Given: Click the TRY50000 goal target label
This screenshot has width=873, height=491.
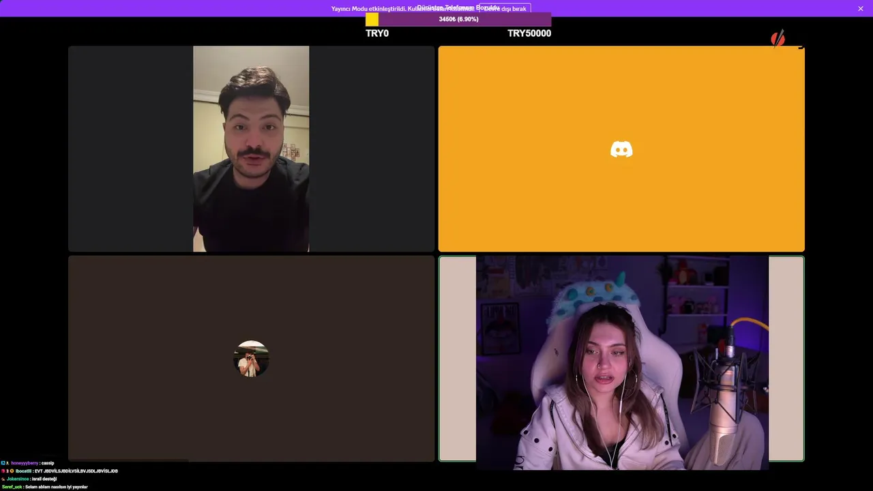Looking at the screenshot, I should pyautogui.click(x=529, y=33).
